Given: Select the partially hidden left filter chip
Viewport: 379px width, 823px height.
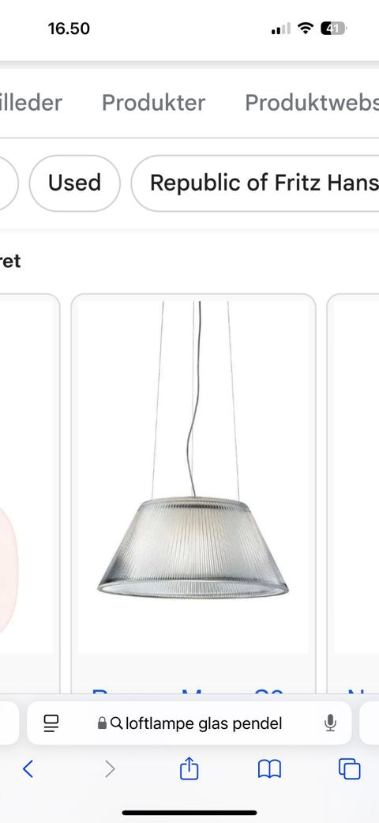Looking at the screenshot, I should pos(9,183).
